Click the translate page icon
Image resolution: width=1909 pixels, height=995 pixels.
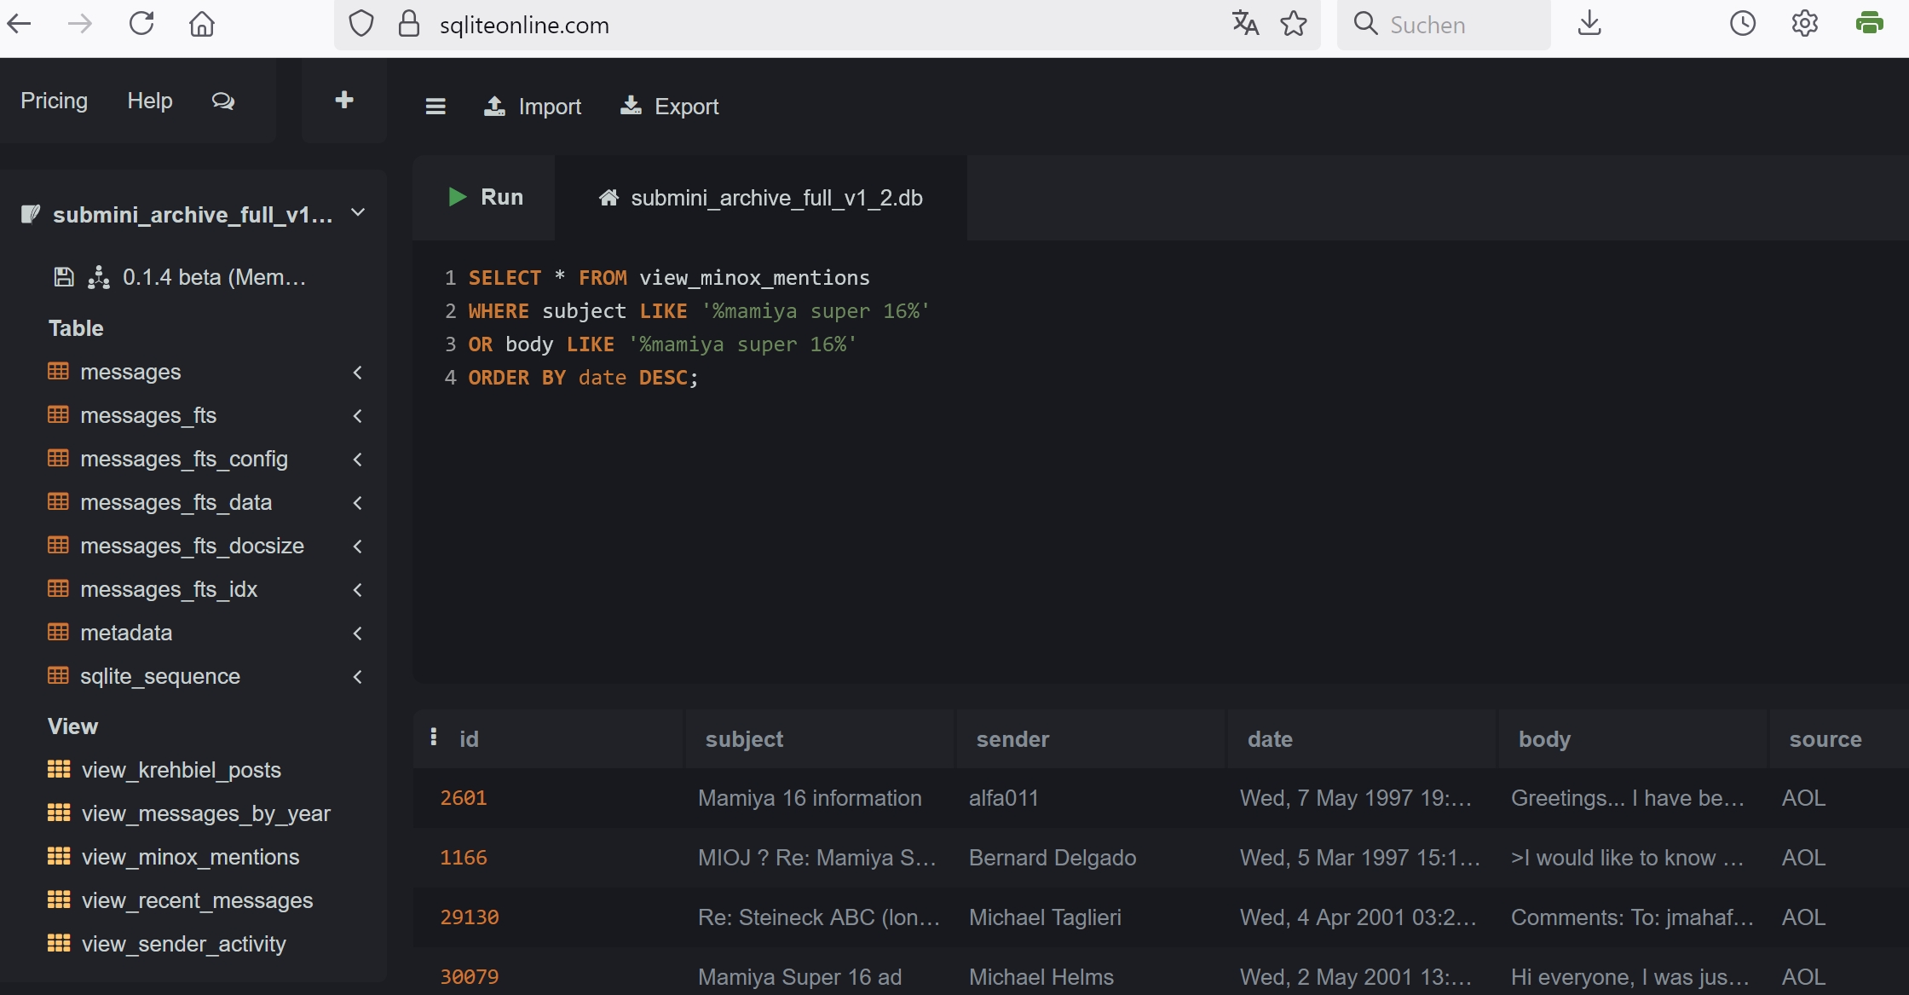pos(1245,24)
